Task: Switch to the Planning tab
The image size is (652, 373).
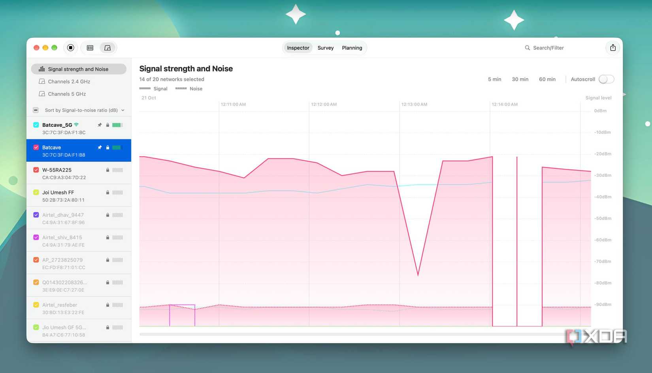Action: click(x=352, y=48)
